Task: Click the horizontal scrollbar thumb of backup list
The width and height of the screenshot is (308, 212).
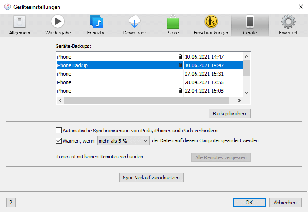Action: coord(146,100)
